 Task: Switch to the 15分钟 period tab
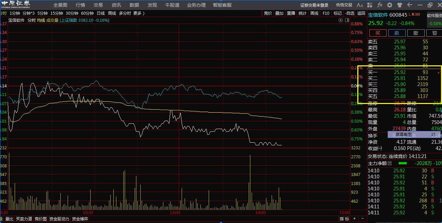coord(57,13)
